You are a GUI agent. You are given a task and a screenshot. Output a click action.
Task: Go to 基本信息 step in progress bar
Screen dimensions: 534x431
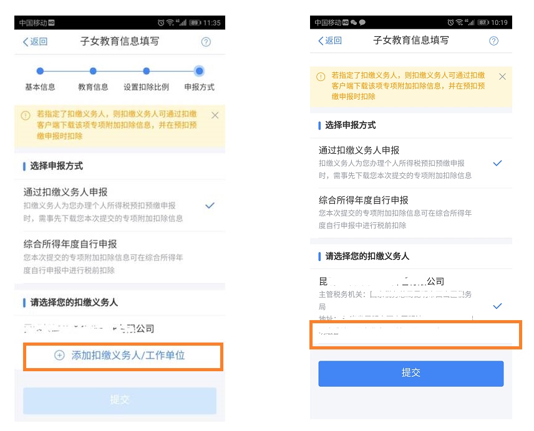pyautogui.click(x=40, y=78)
